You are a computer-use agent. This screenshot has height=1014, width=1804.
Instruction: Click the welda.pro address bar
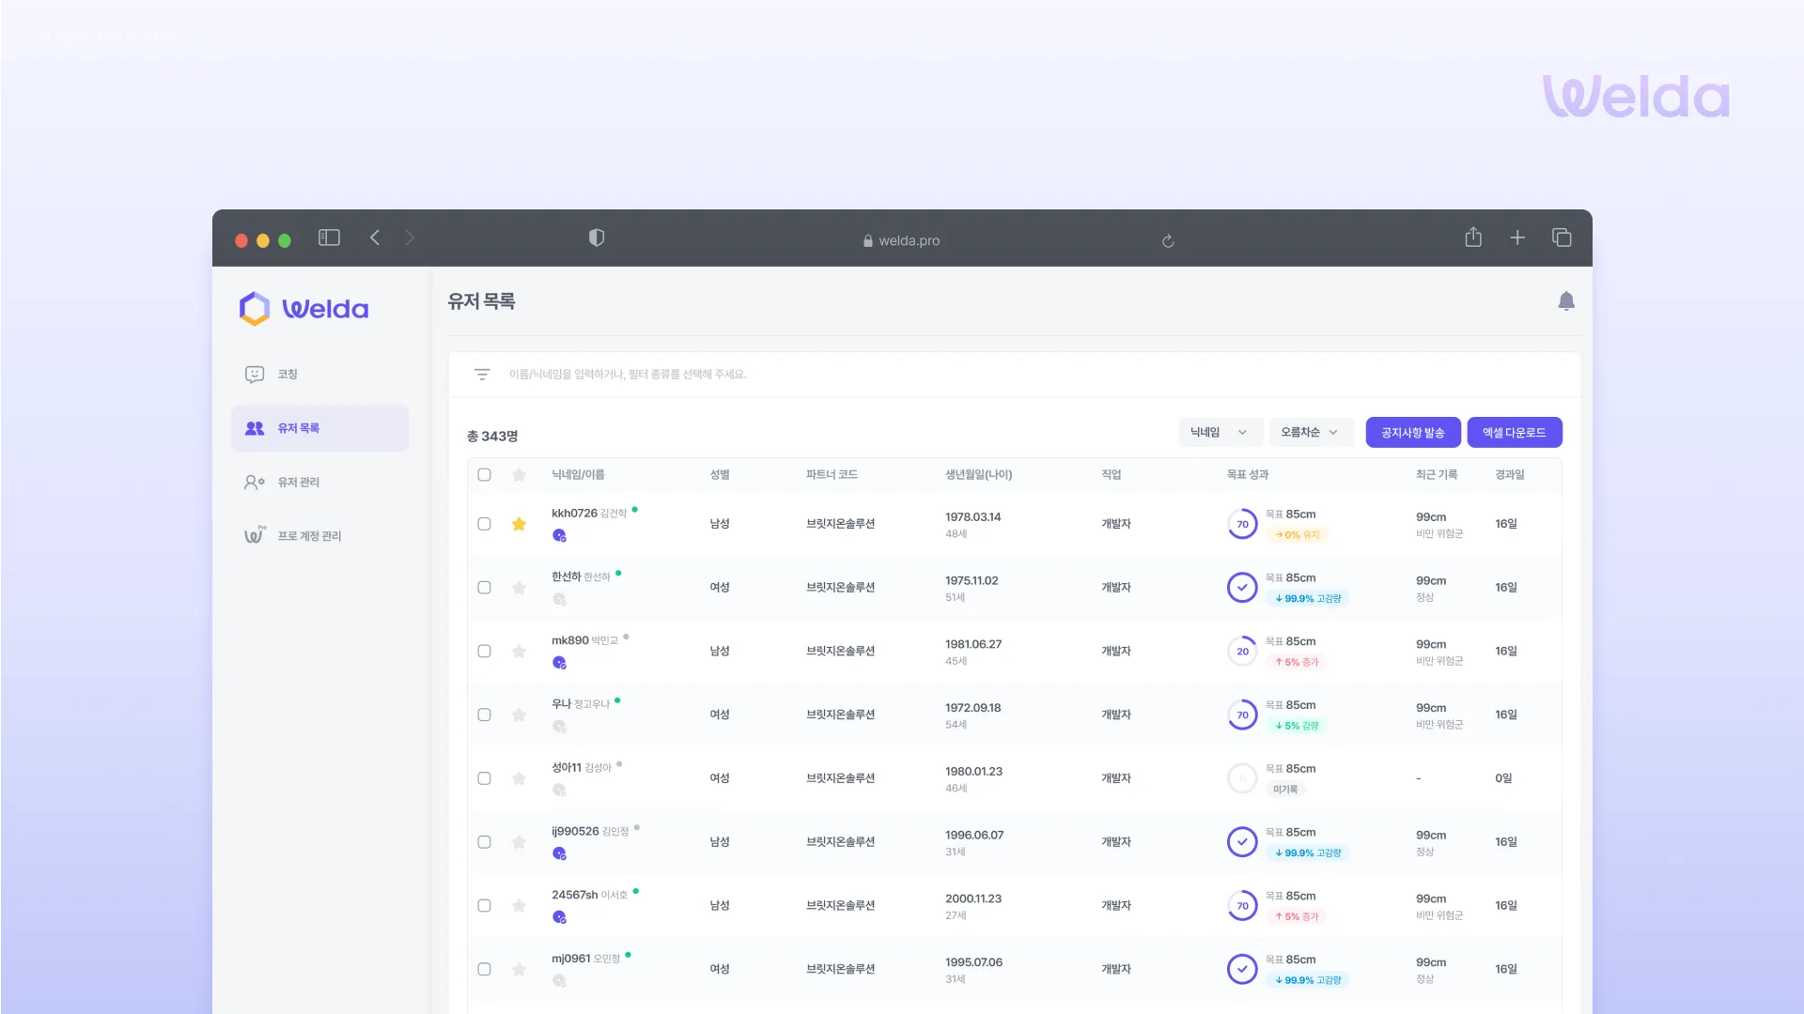[x=901, y=241]
